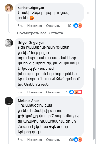The image size is (96, 144).
Task: Like Melanie Anan's comment via Нравится
Action: click(x=34, y=140)
